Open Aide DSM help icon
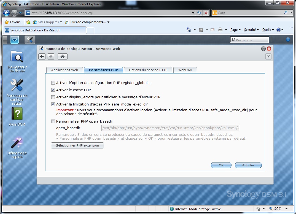Screen dimensions: 296x214 (17, 117)
